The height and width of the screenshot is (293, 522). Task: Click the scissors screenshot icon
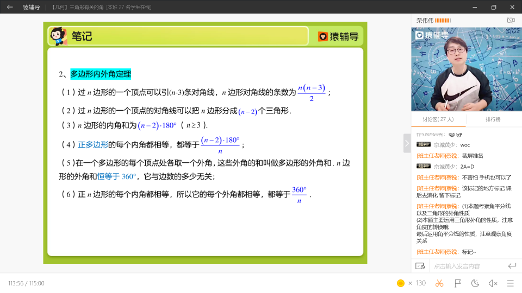(440, 283)
